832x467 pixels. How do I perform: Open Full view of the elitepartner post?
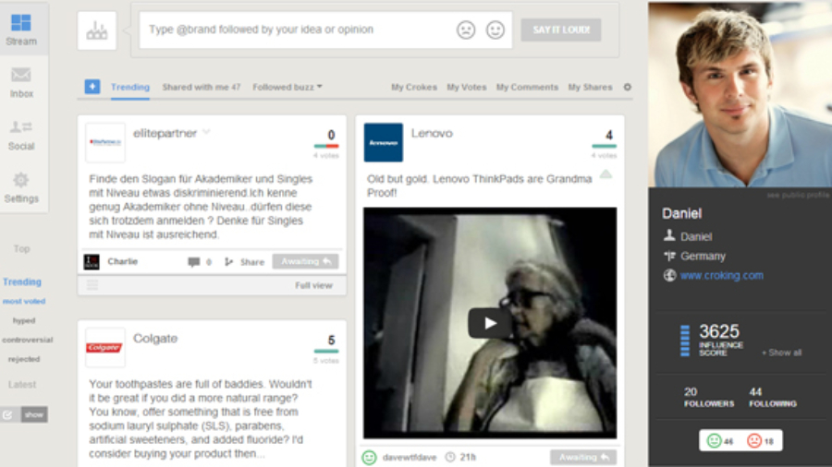pos(313,285)
